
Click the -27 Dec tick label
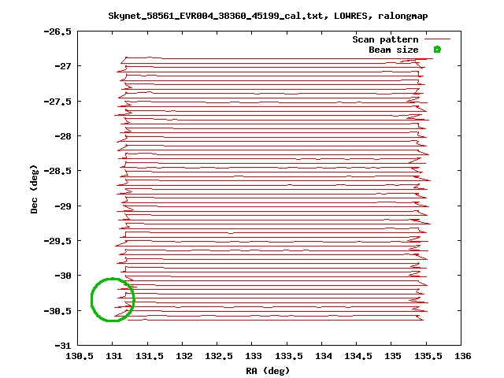click(x=63, y=66)
